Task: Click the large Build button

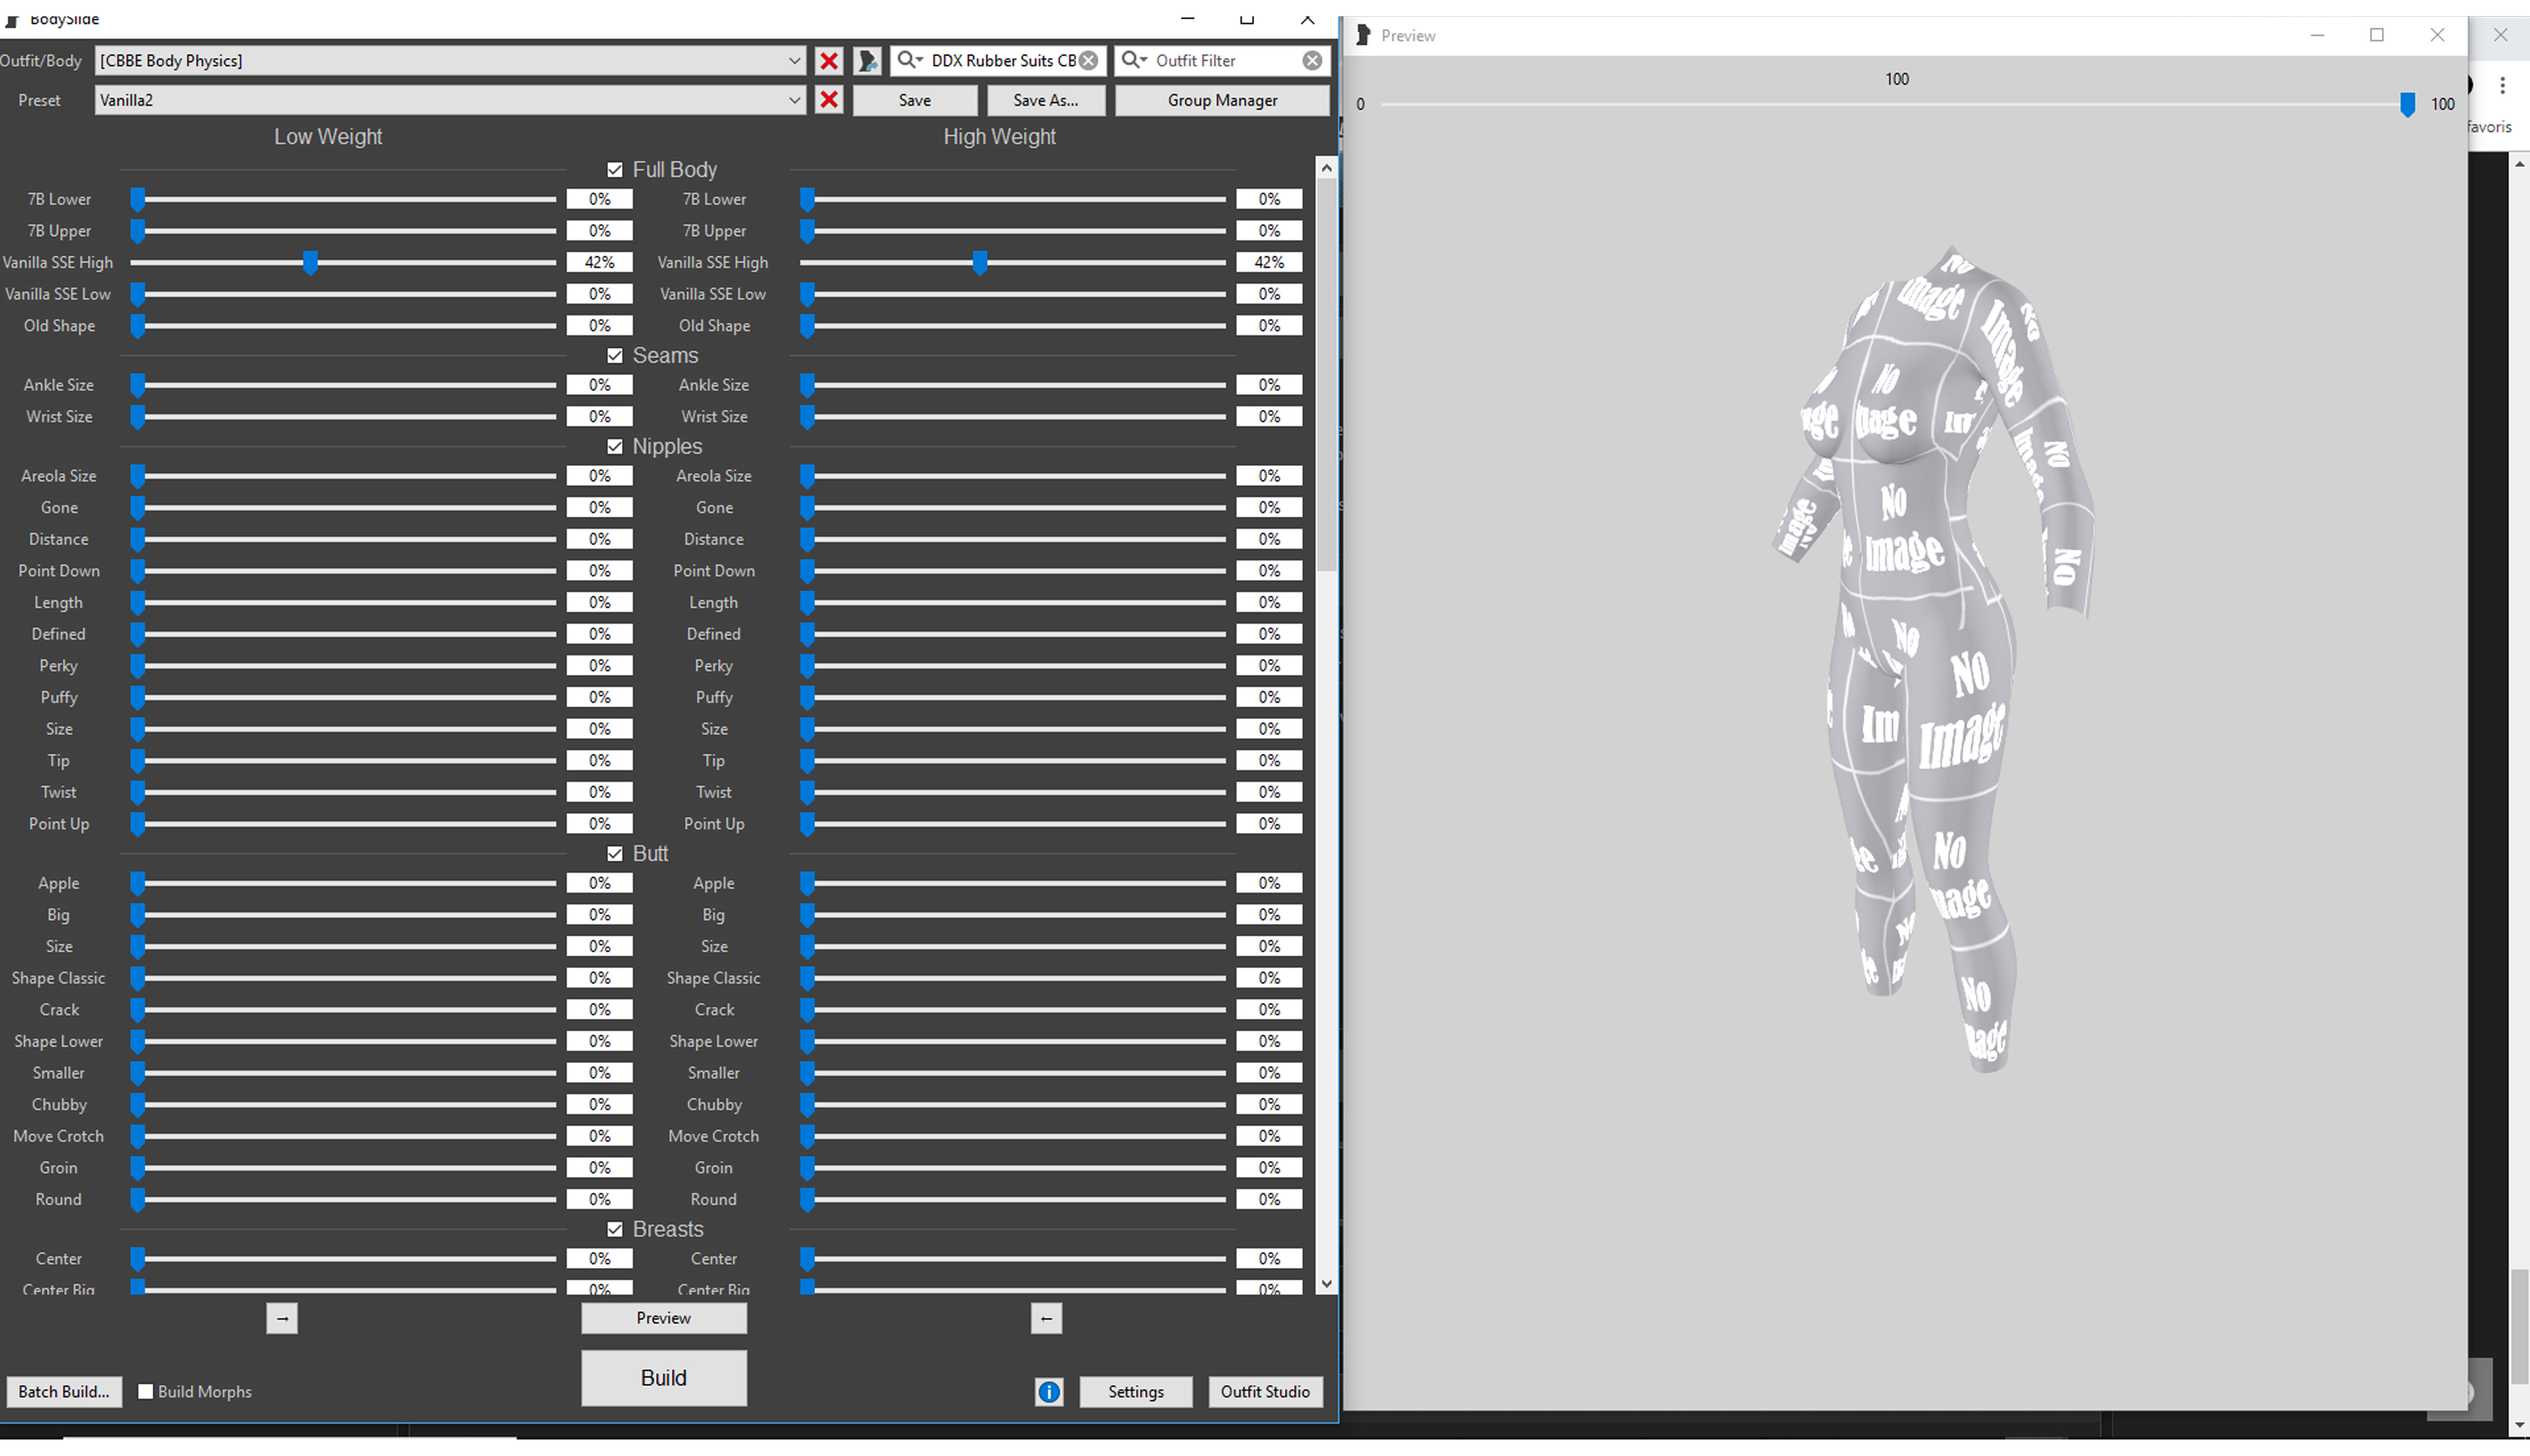Action: point(664,1378)
